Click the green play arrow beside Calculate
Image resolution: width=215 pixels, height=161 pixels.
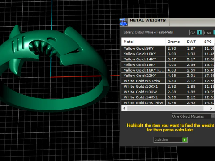coord(185,140)
